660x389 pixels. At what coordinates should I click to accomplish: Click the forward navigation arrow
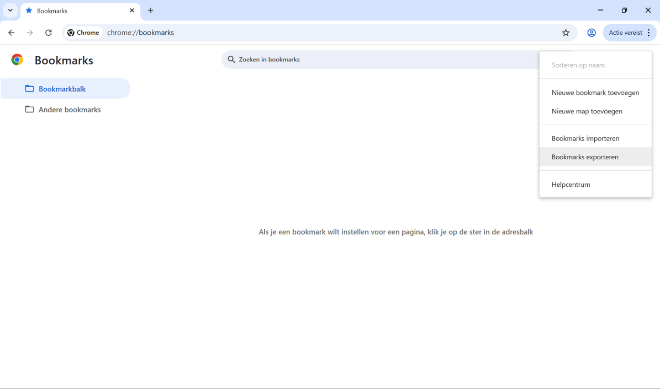pos(30,32)
